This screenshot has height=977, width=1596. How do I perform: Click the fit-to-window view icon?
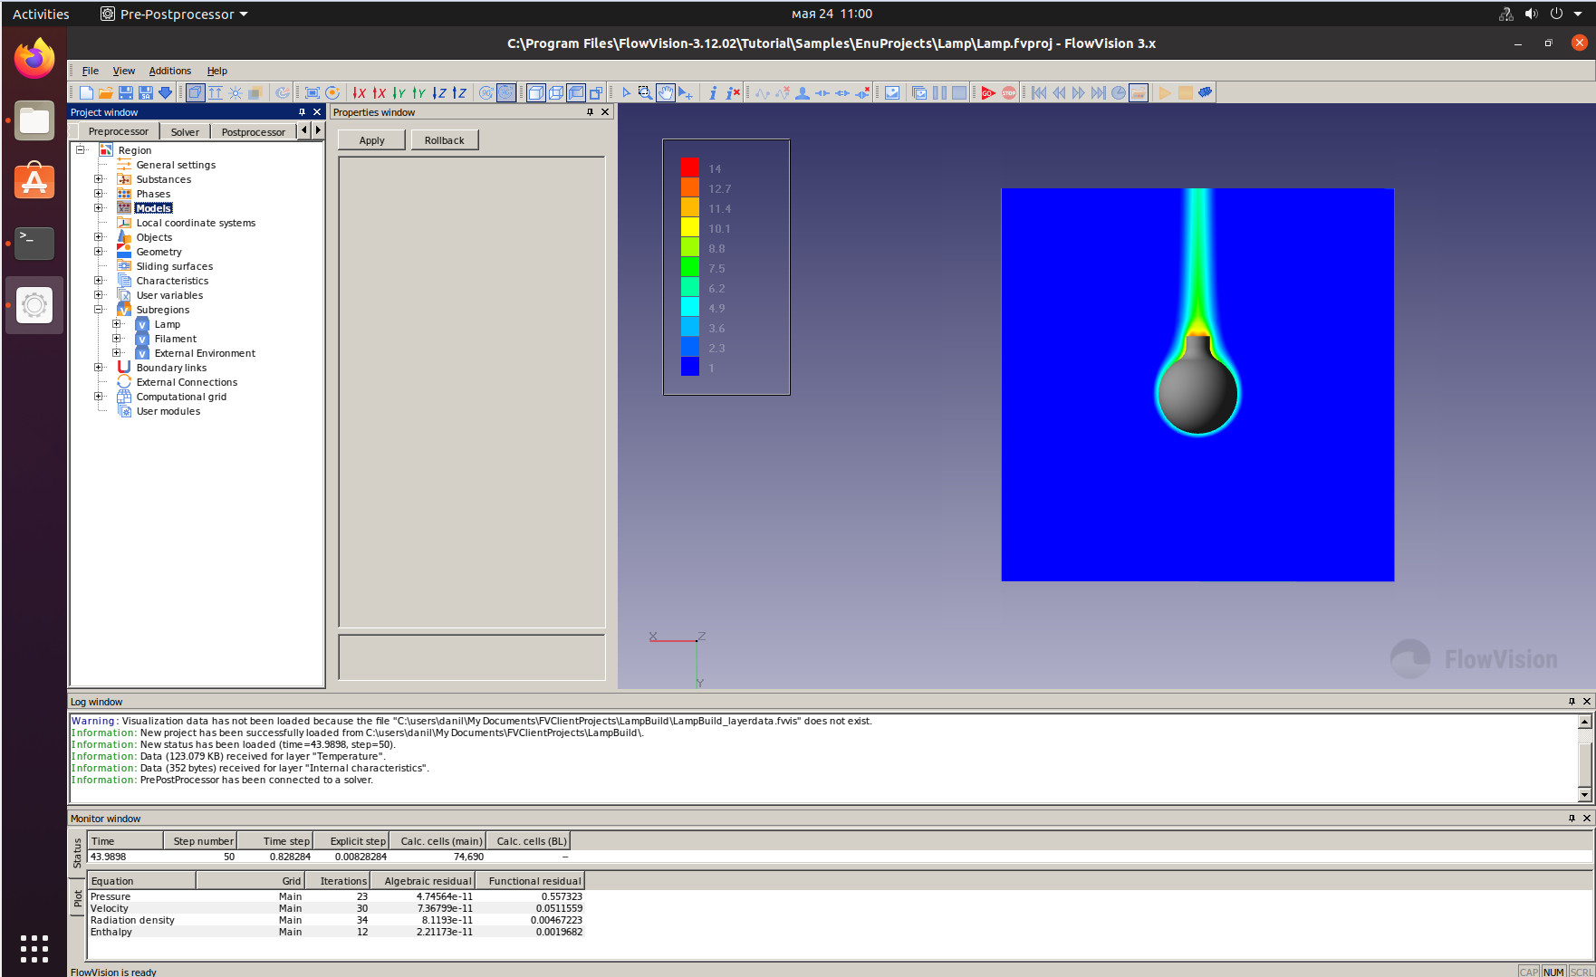[312, 92]
